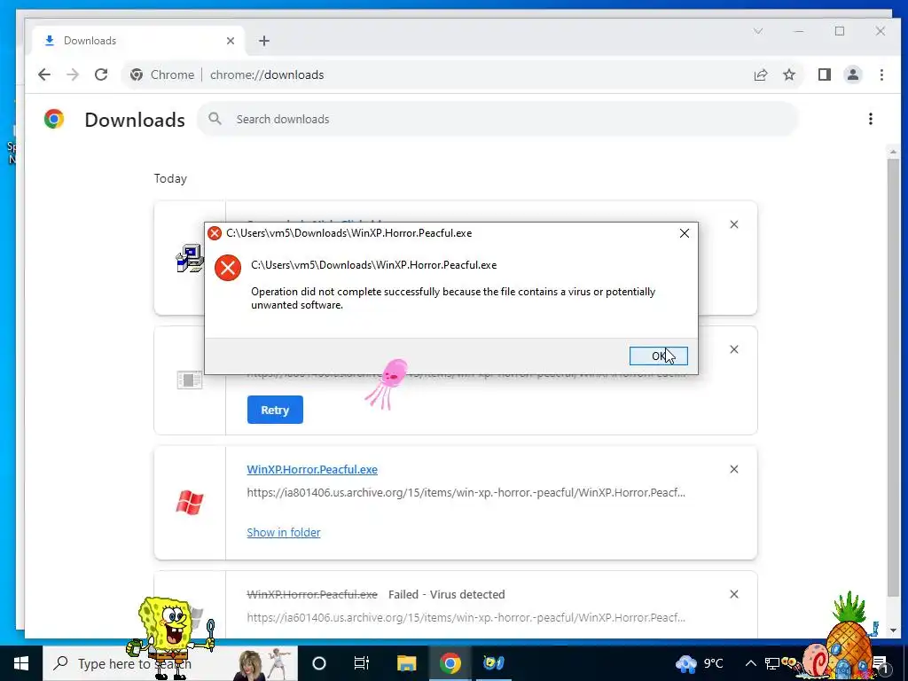Bookmark this page with the star

(x=788, y=74)
